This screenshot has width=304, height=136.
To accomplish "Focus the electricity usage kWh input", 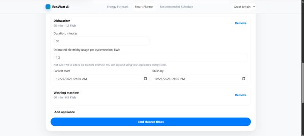I will (x=150, y=57).
